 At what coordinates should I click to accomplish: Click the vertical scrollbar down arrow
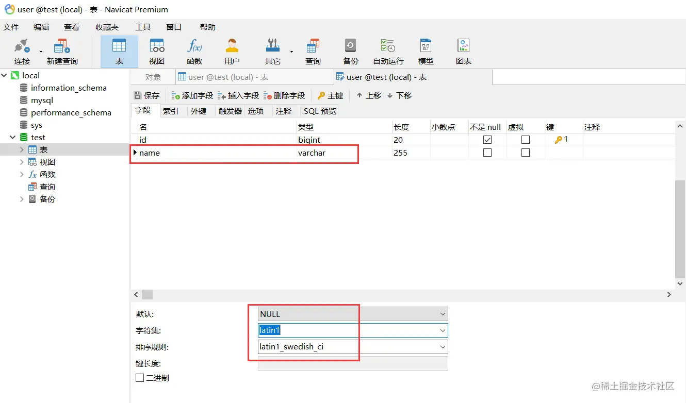coord(680,283)
